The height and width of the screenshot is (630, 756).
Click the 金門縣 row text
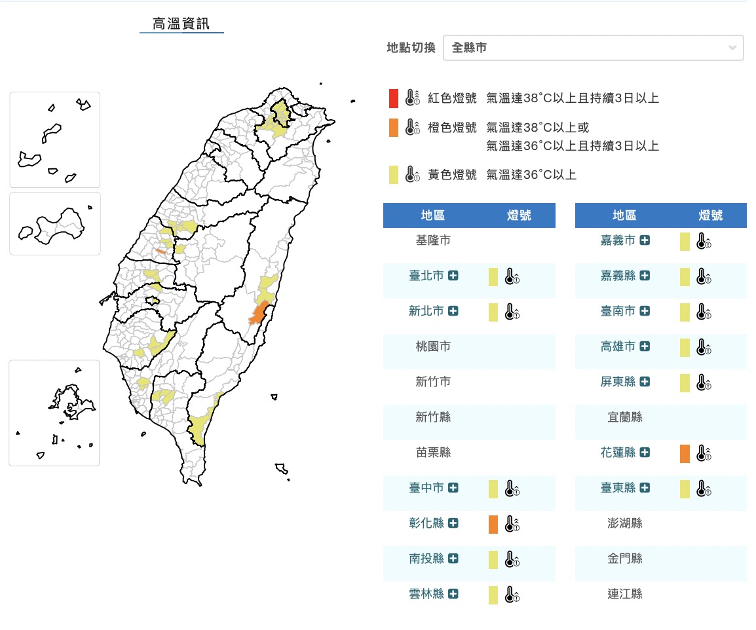click(x=625, y=558)
